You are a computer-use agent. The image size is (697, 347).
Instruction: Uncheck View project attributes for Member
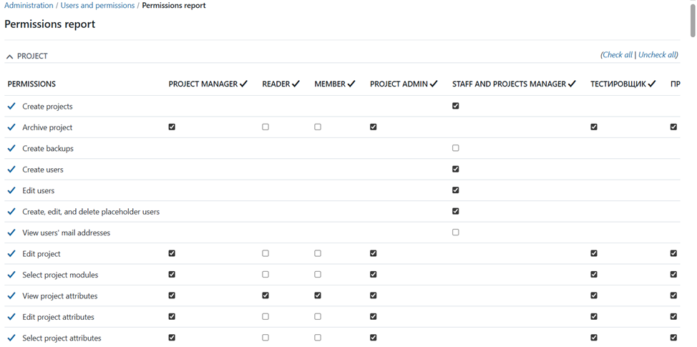pos(318,295)
